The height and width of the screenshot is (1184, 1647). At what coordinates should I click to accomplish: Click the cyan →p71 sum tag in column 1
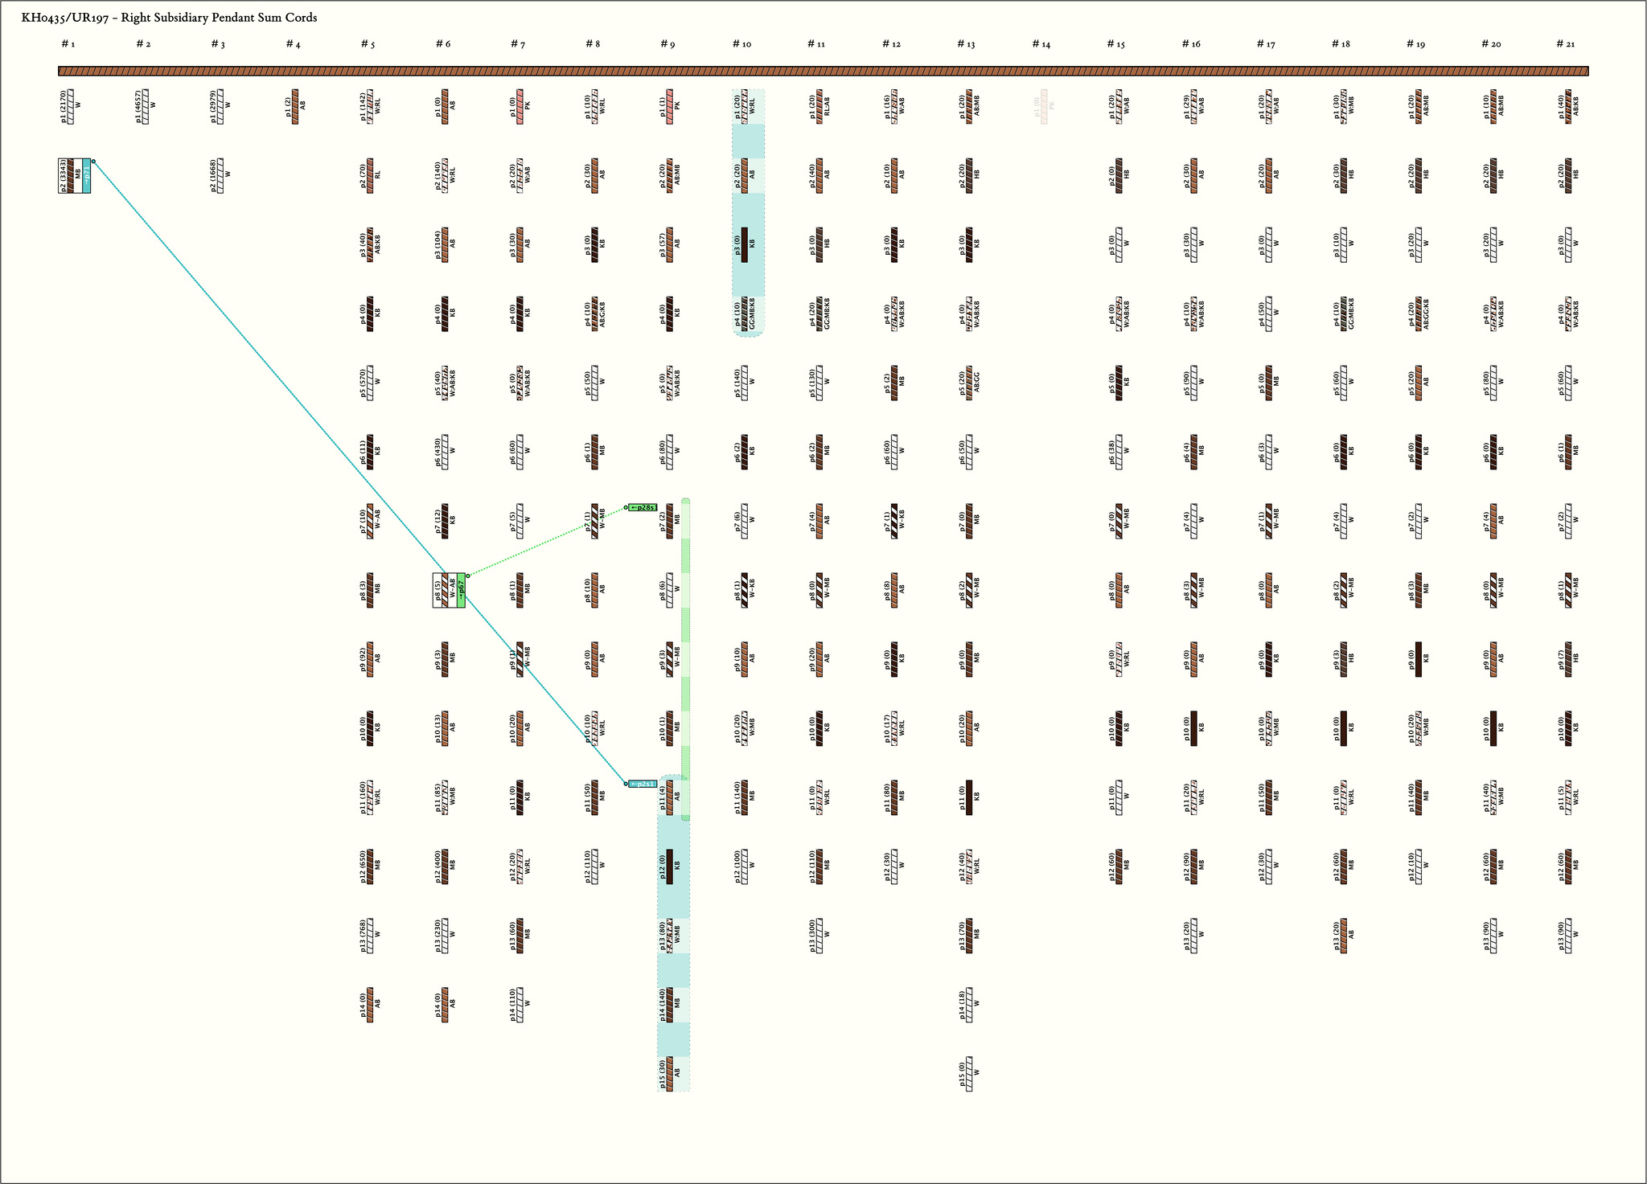(x=87, y=176)
